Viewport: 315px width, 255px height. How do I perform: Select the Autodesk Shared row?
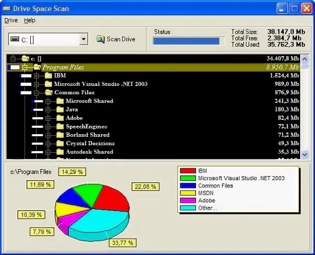[153, 152]
